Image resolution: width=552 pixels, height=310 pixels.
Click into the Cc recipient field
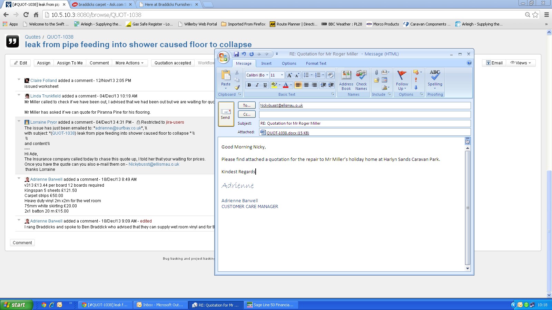pos(365,114)
